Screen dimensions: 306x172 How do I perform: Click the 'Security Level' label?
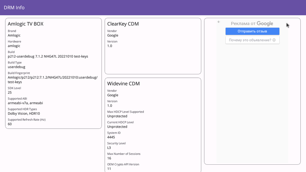click(x=116, y=143)
